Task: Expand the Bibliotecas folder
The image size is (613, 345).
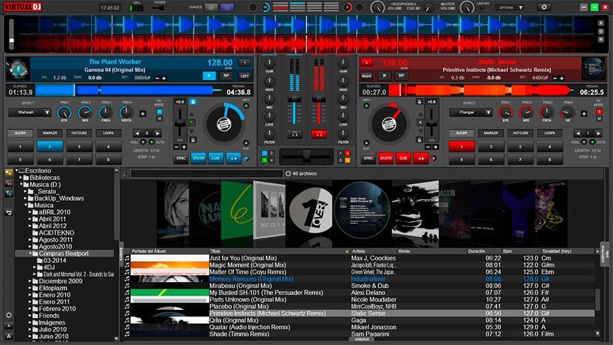Action: click(21, 178)
